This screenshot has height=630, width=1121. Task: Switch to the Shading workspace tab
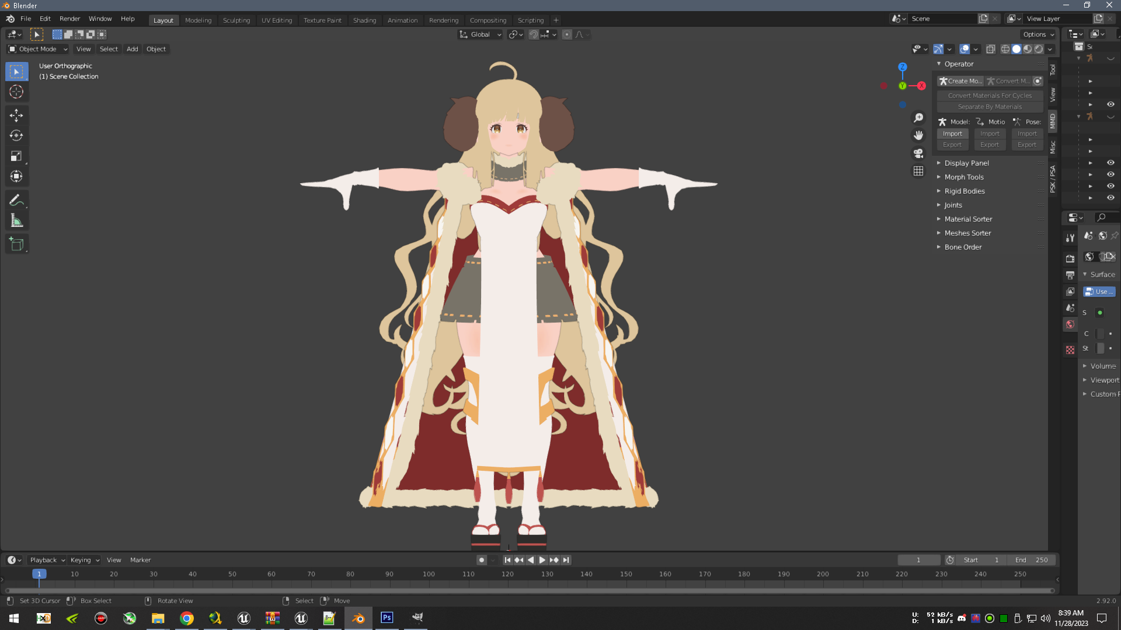364,20
